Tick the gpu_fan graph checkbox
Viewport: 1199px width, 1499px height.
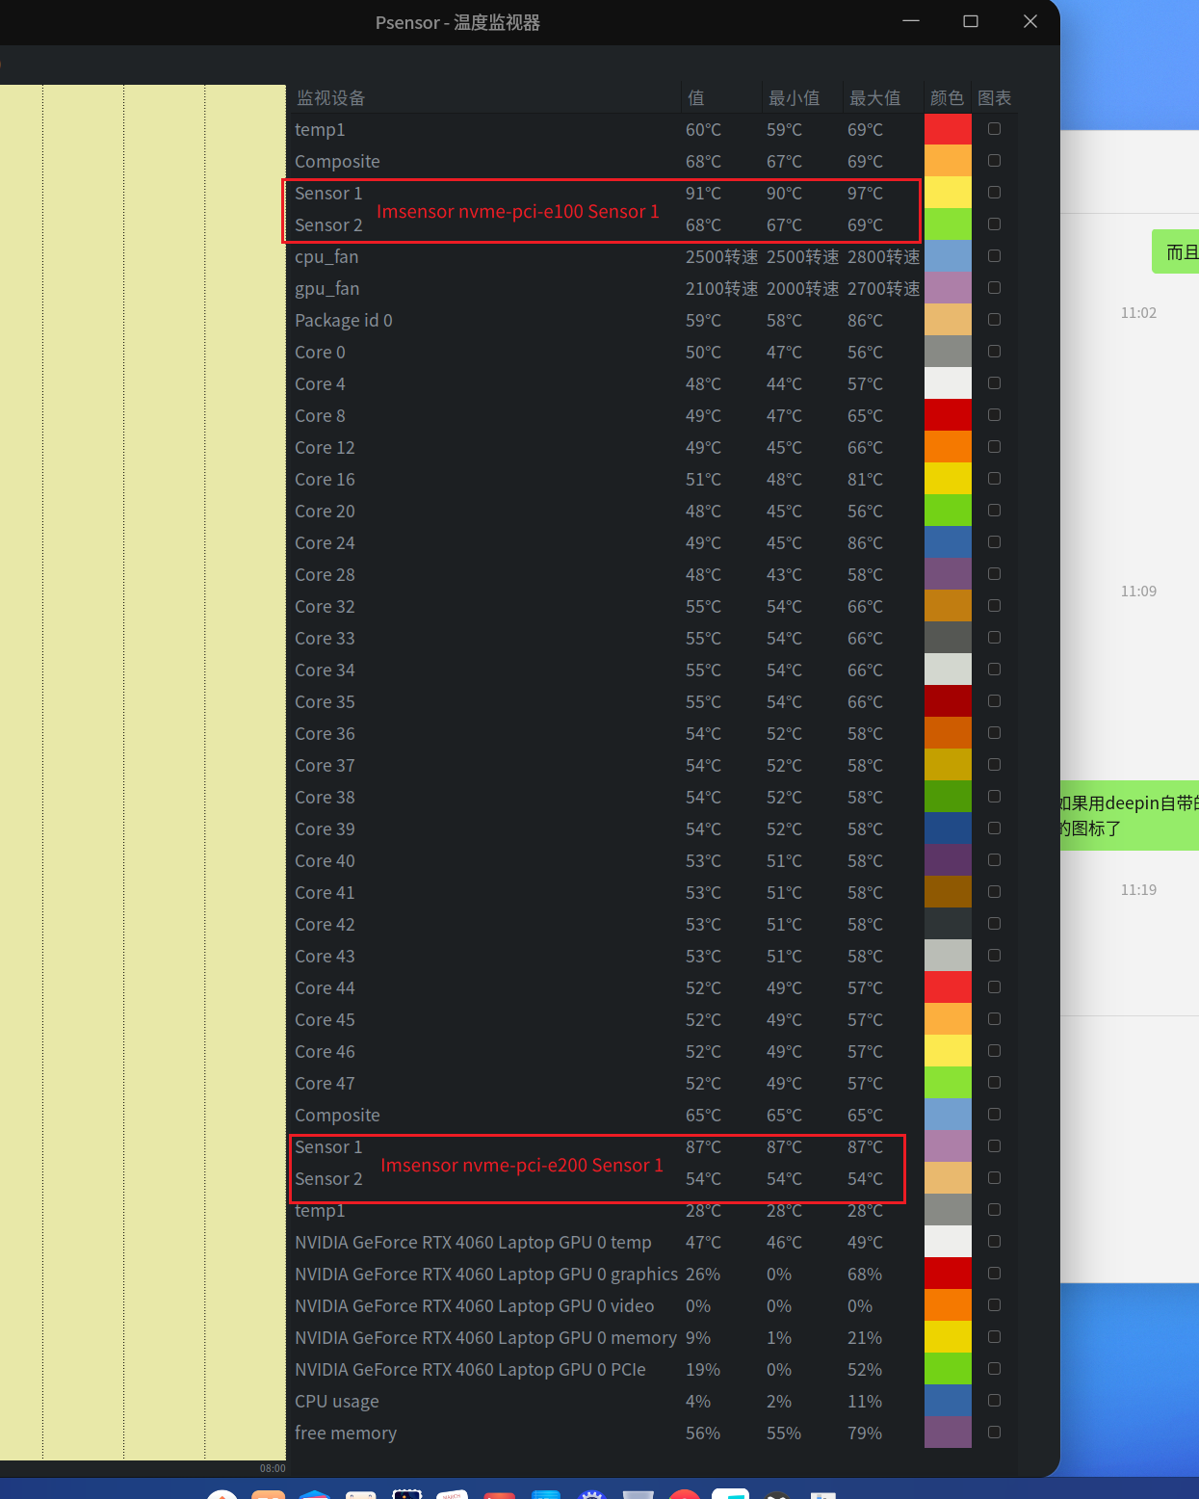[x=994, y=288]
